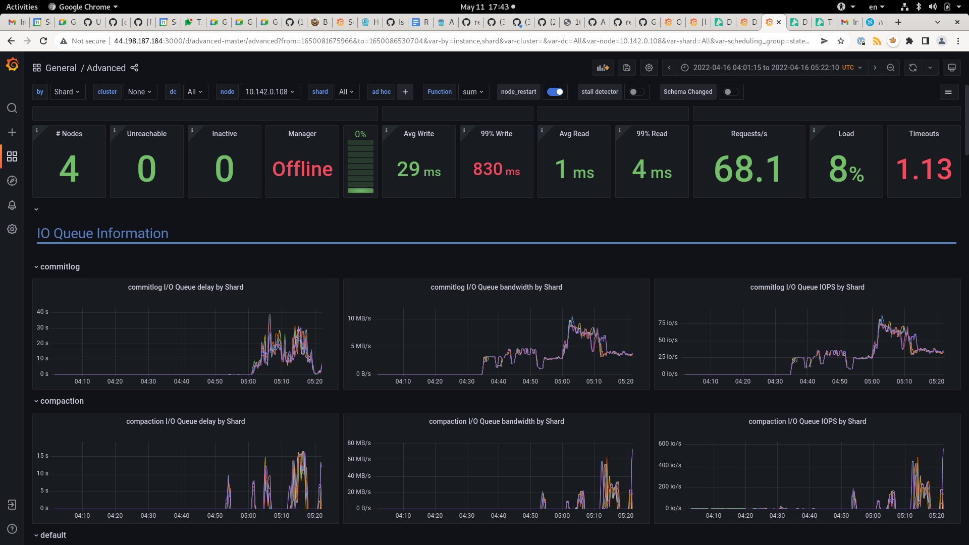Open the Search dashboards panel
This screenshot has width=969, height=545.
tap(12, 107)
